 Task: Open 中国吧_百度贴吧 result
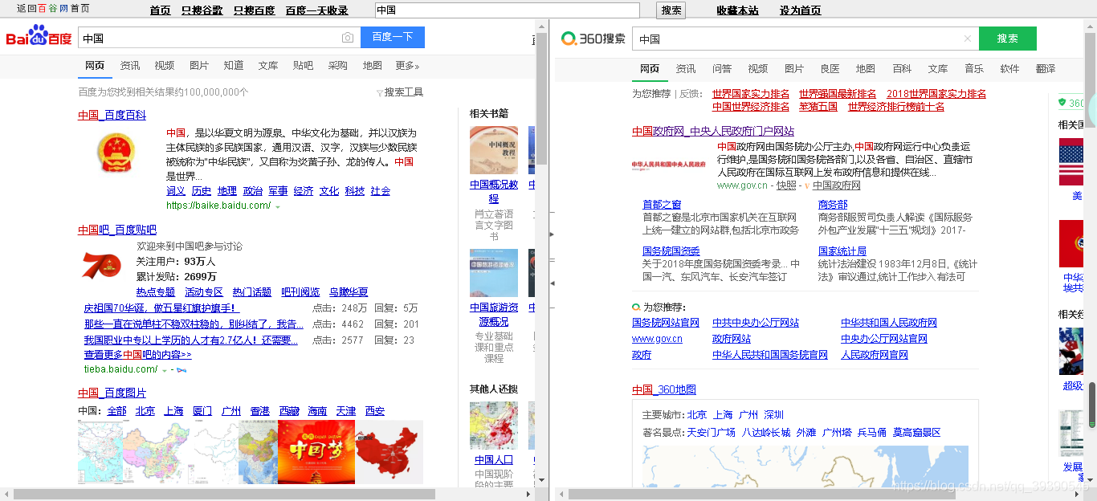(x=117, y=230)
